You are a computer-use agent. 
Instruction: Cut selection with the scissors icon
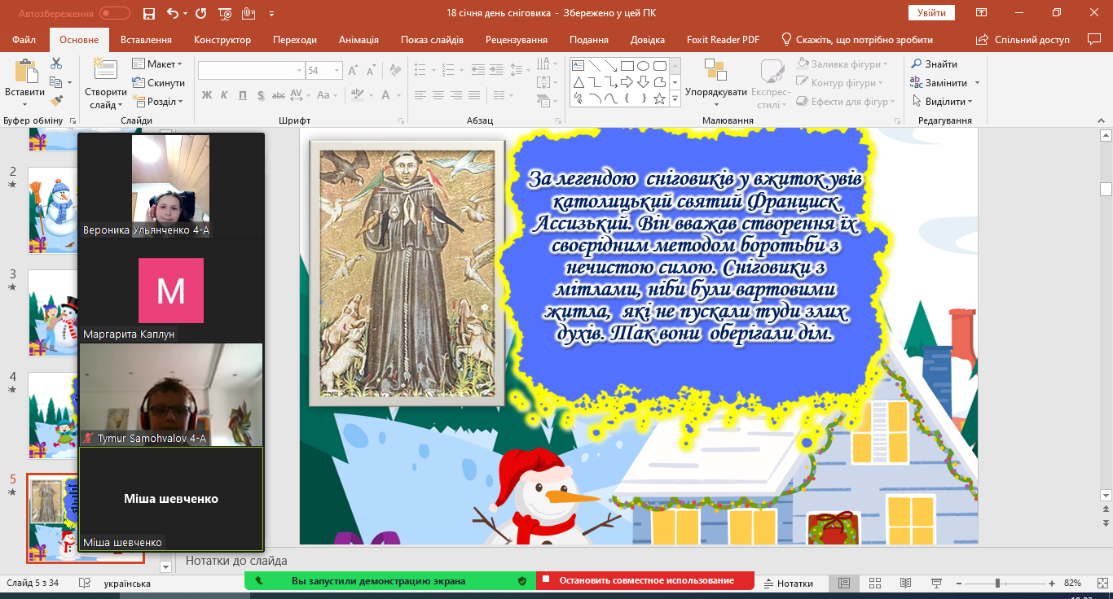tap(56, 63)
